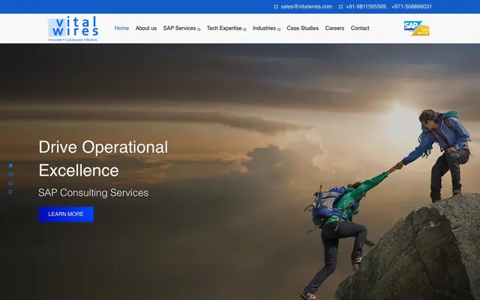480x300 pixels.
Task: Click the phone icon before +91 number
Action: click(x=340, y=7)
